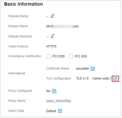Click the Compliance Certification label
122x118 pixels.
pyautogui.click(x=25, y=56)
